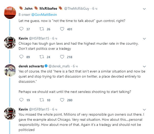Like derek schwartz's tweet with 280 likes
Image resolution: width=154 pixels, height=134 pixels.
62,100
